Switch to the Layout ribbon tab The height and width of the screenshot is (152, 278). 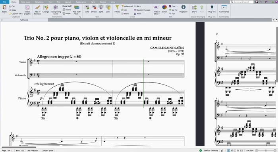pos(68,2)
